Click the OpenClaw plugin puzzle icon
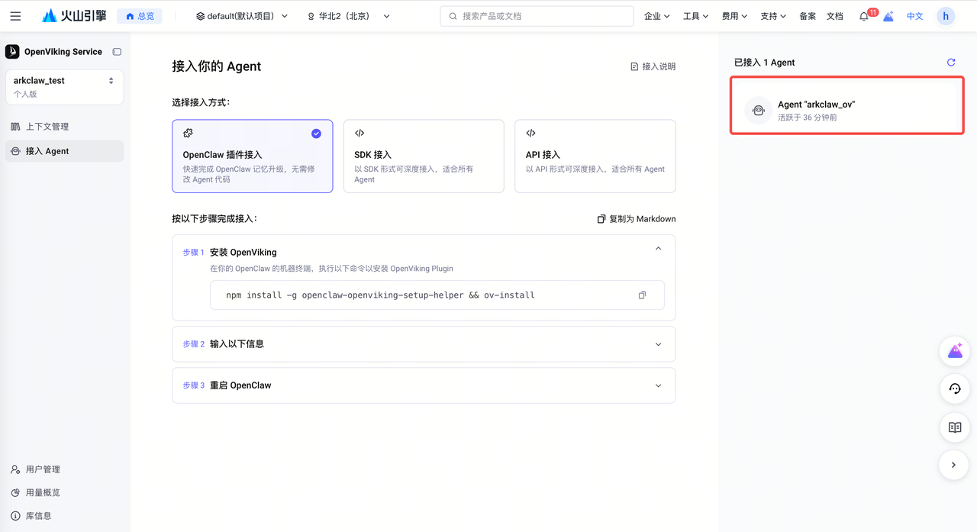Image resolution: width=977 pixels, height=532 pixels. pyautogui.click(x=188, y=133)
